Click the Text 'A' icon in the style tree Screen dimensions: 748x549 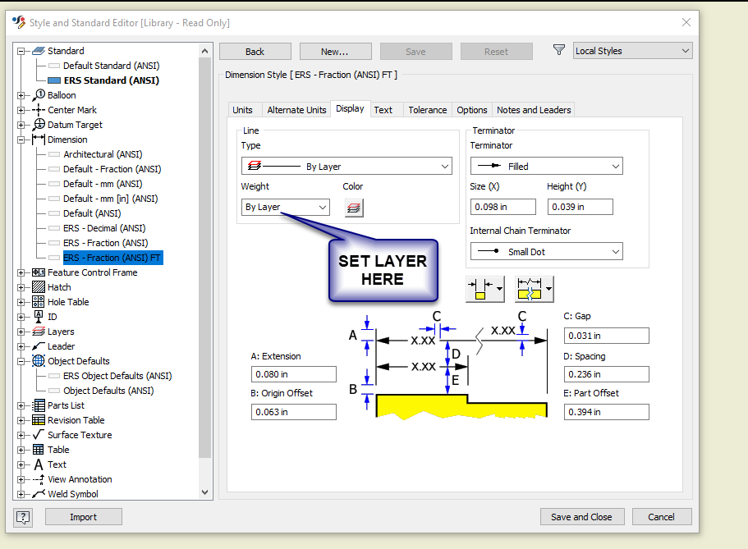(x=39, y=464)
